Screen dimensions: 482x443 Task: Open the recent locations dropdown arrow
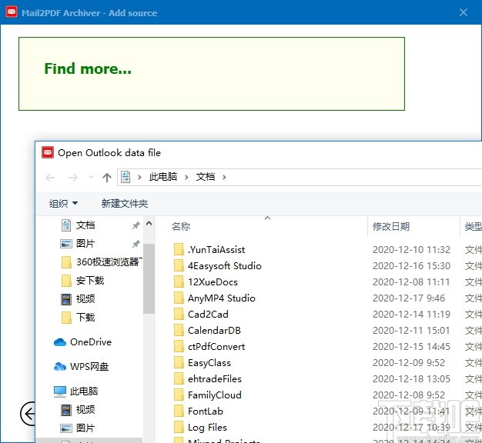(x=91, y=178)
